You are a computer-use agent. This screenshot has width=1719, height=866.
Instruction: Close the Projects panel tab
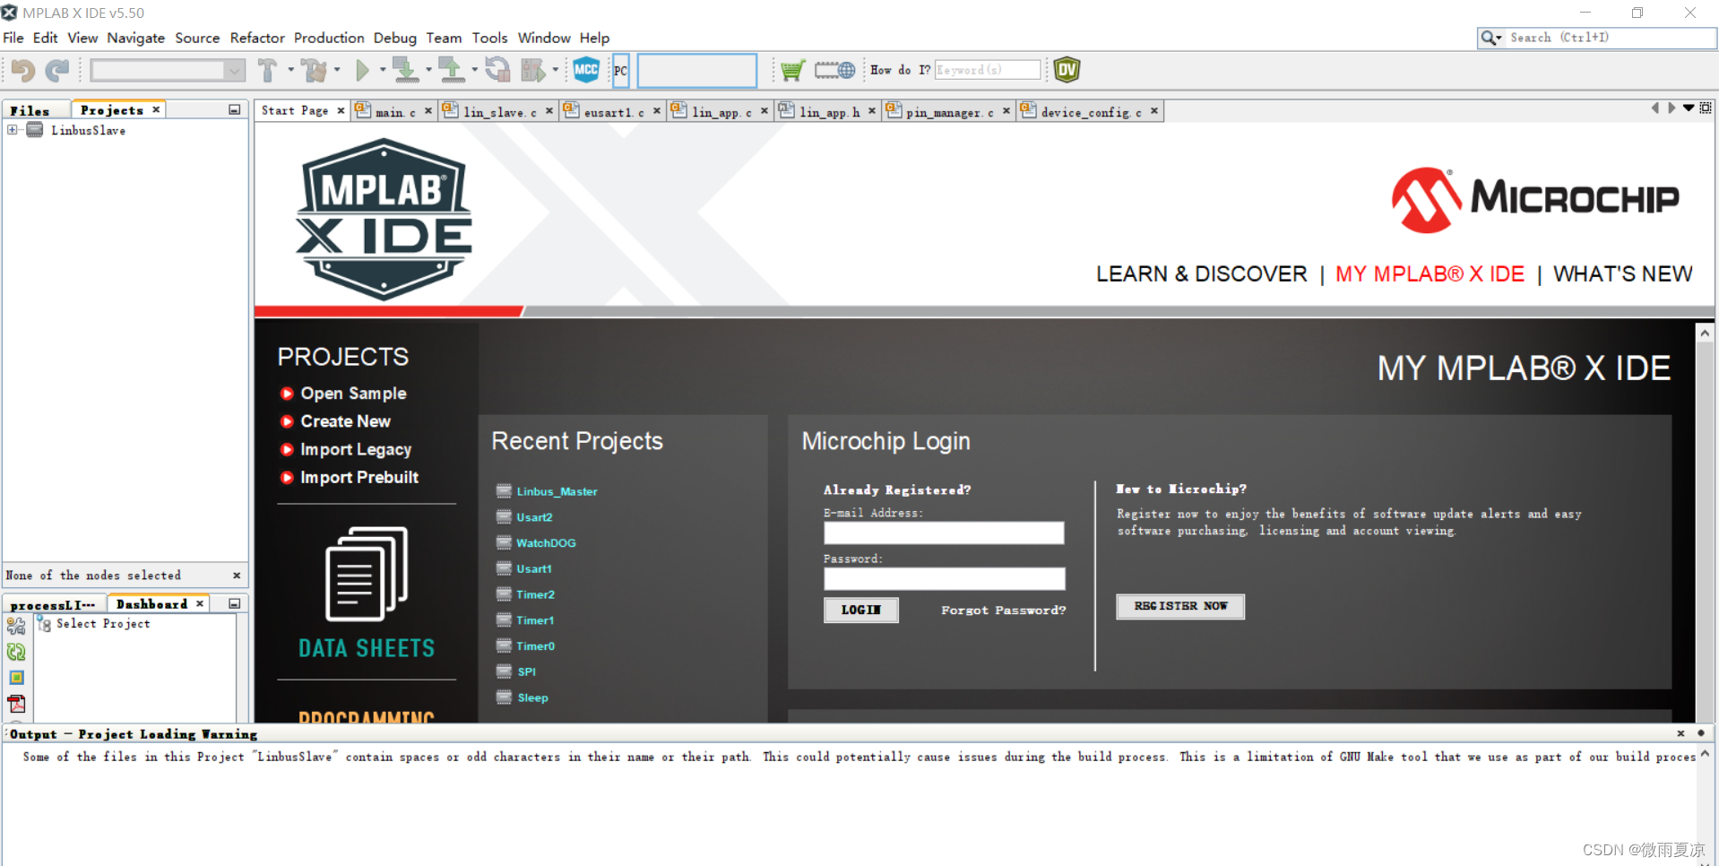coord(156,109)
